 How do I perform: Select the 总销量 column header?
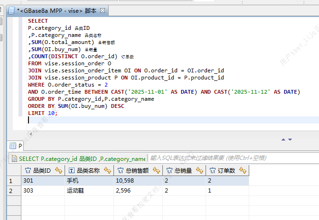click(183, 170)
